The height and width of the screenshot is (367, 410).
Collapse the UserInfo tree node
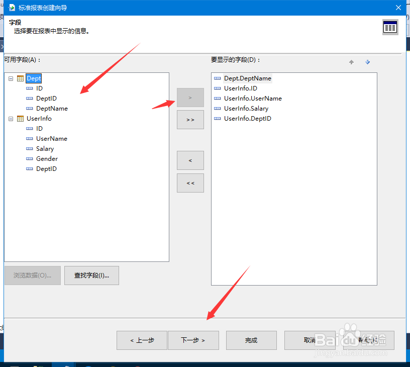(11, 118)
